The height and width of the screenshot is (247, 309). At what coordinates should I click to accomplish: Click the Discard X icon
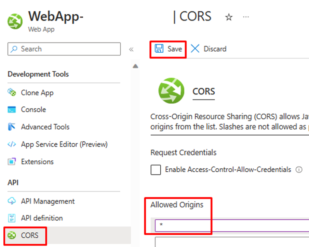pyautogui.click(x=195, y=49)
